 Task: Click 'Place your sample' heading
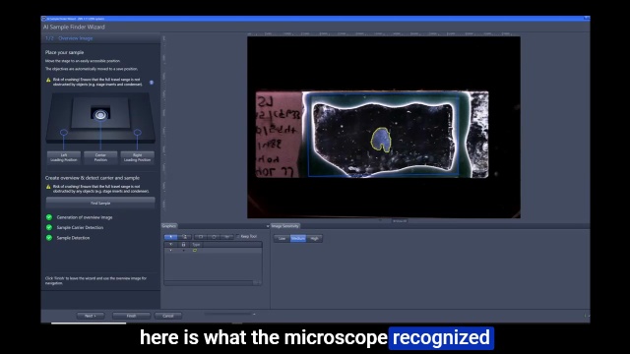coord(64,52)
